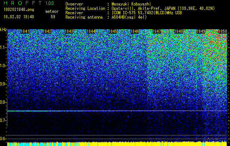
Task: Click the 1841 time marker
Action: (x=25, y=31)
